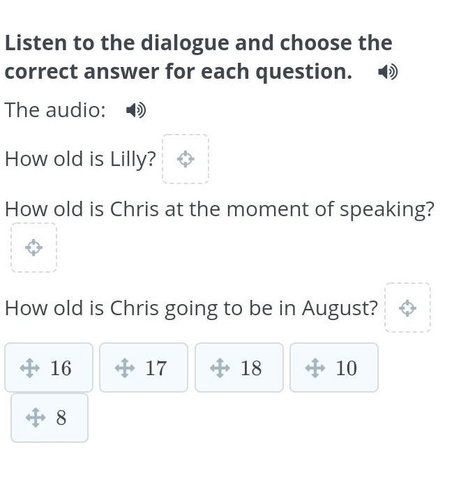The height and width of the screenshot is (477, 468).
Task: Click the 'How old is Lilly?' question text
Action: click(x=80, y=160)
